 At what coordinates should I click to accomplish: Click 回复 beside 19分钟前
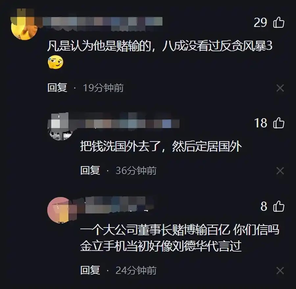coord(57,88)
